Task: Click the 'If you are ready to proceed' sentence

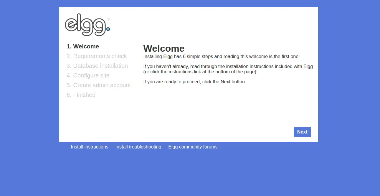Action: [195, 82]
